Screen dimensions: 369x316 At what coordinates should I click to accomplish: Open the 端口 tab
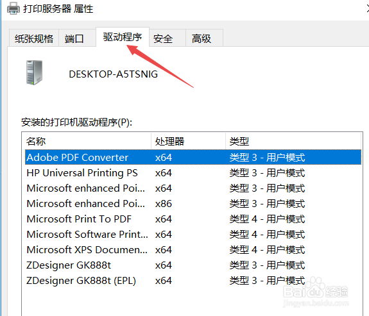tap(74, 38)
